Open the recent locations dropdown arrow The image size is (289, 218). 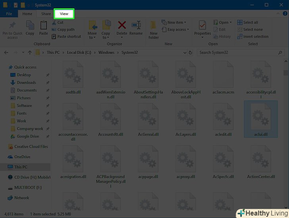pyautogui.click(x=23, y=53)
